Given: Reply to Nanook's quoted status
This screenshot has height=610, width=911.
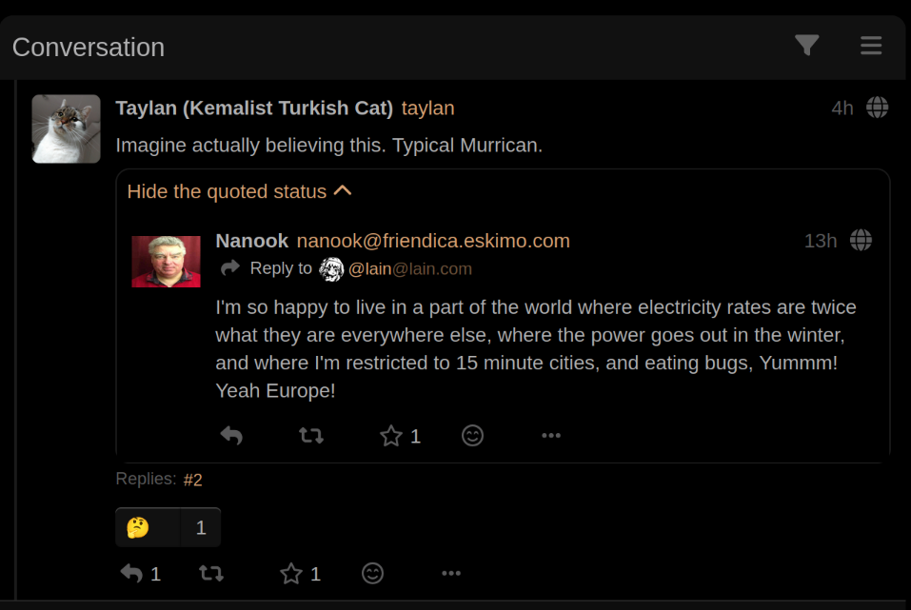Looking at the screenshot, I should 232,435.
